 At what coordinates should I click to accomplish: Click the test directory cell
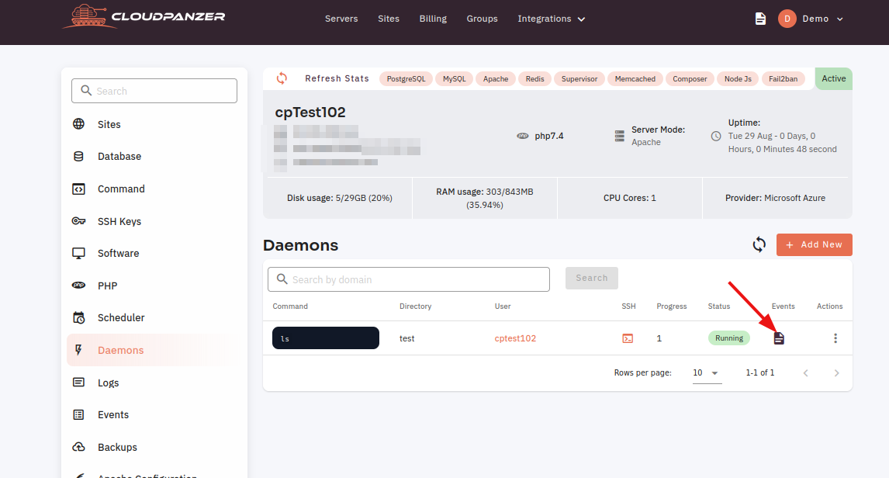(407, 338)
